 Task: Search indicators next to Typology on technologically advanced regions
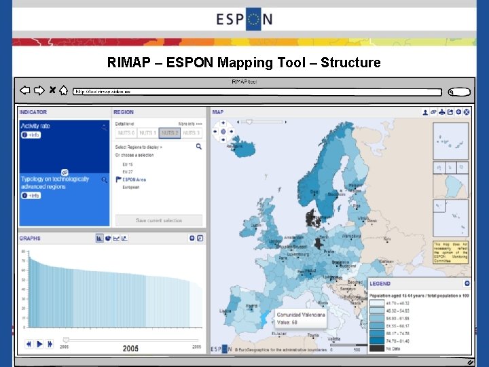104,180
